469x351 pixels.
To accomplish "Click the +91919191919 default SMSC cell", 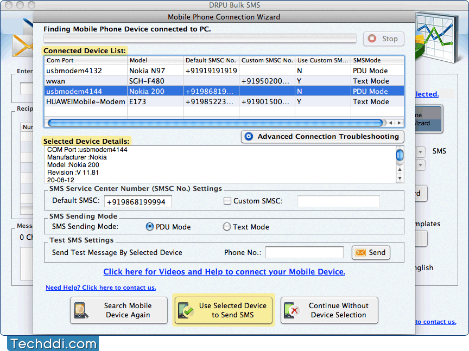I will [211, 71].
